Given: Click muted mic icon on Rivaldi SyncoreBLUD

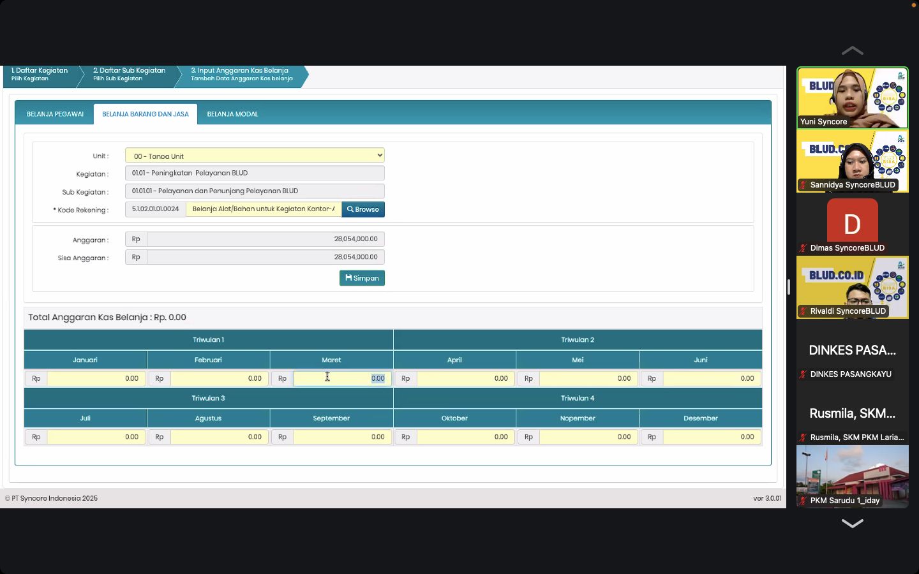Looking at the screenshot, I should [803, 311].
